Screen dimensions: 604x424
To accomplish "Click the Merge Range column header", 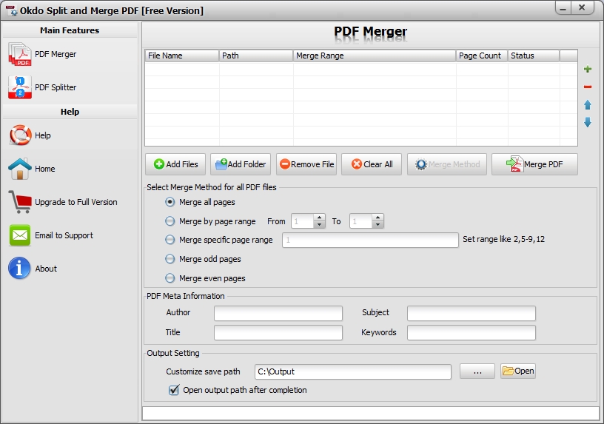I will (375, 55).
